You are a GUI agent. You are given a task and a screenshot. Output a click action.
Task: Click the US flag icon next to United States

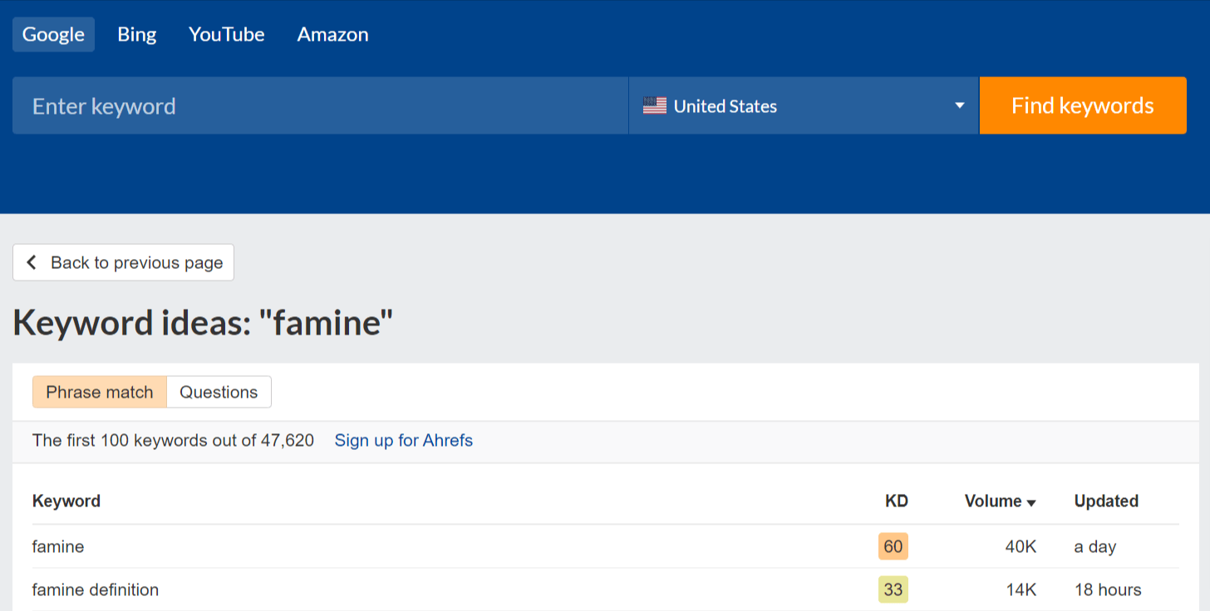655,105
